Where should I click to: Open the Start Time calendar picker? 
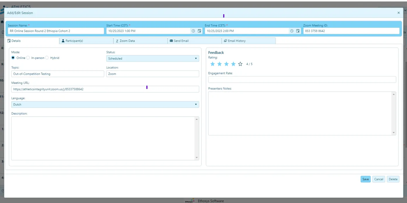coord(199,31)
